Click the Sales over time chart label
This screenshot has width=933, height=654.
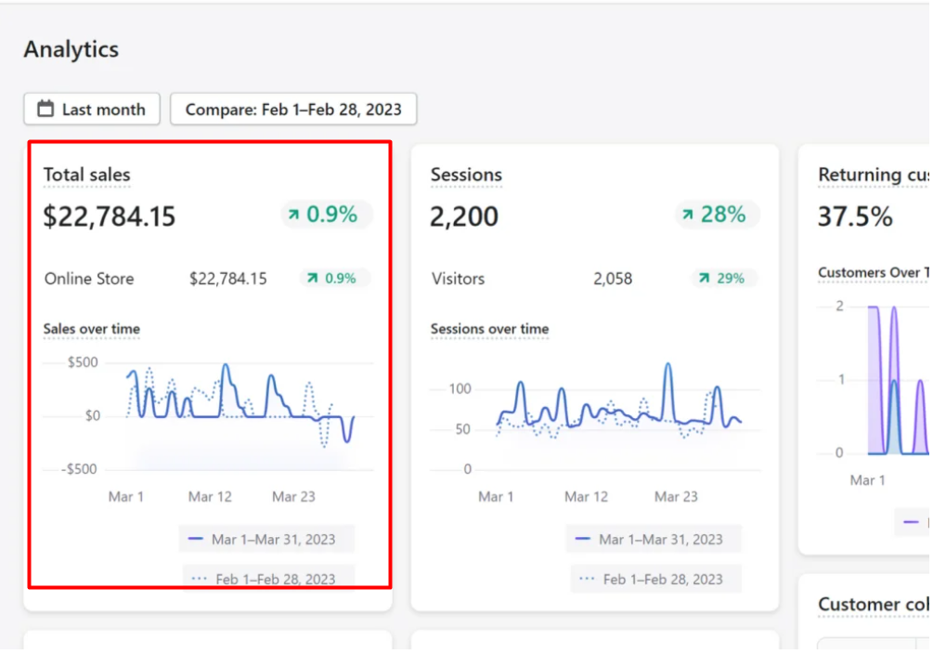click(92, 329)
